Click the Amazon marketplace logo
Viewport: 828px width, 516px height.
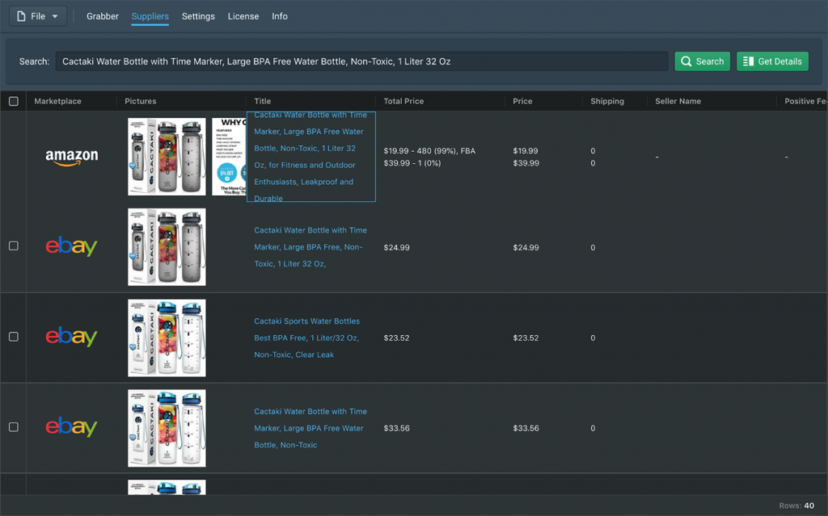pyautogui.click(x=71, y=157)
